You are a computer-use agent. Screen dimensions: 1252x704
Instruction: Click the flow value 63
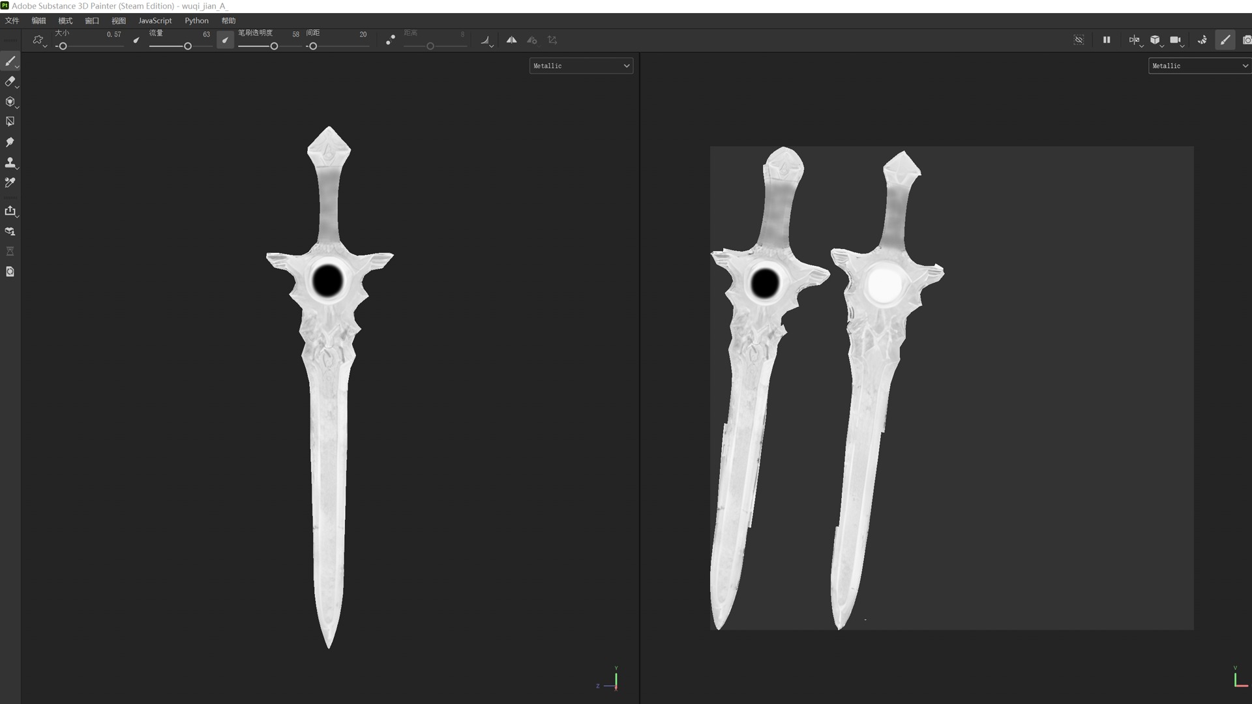[206, 35]
